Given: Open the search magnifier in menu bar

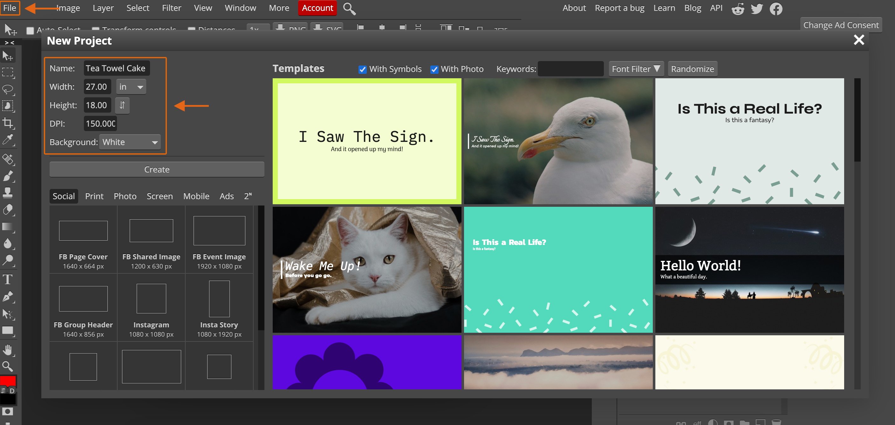Looking at the screenshot, I should 349,8.
